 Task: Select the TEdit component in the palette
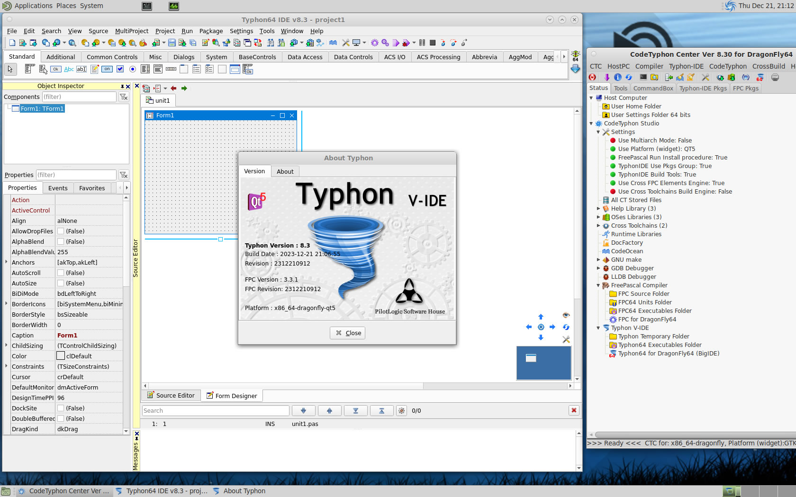[x=81, y=69]
